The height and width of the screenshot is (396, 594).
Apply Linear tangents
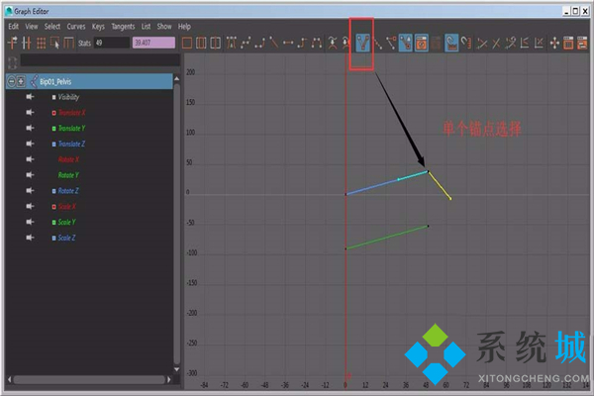click(273, 43)
